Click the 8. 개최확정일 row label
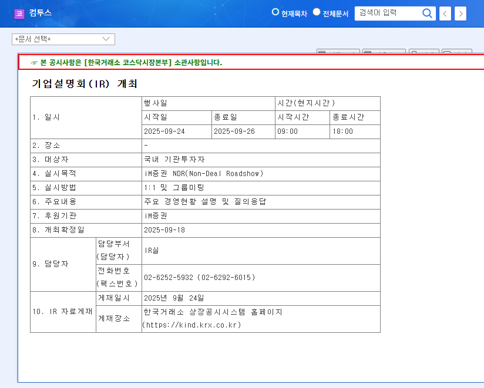484x388 pixels. (x=86, y=231)
